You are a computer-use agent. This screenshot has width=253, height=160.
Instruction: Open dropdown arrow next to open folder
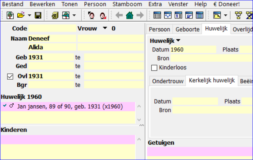(x=29, y=15)
